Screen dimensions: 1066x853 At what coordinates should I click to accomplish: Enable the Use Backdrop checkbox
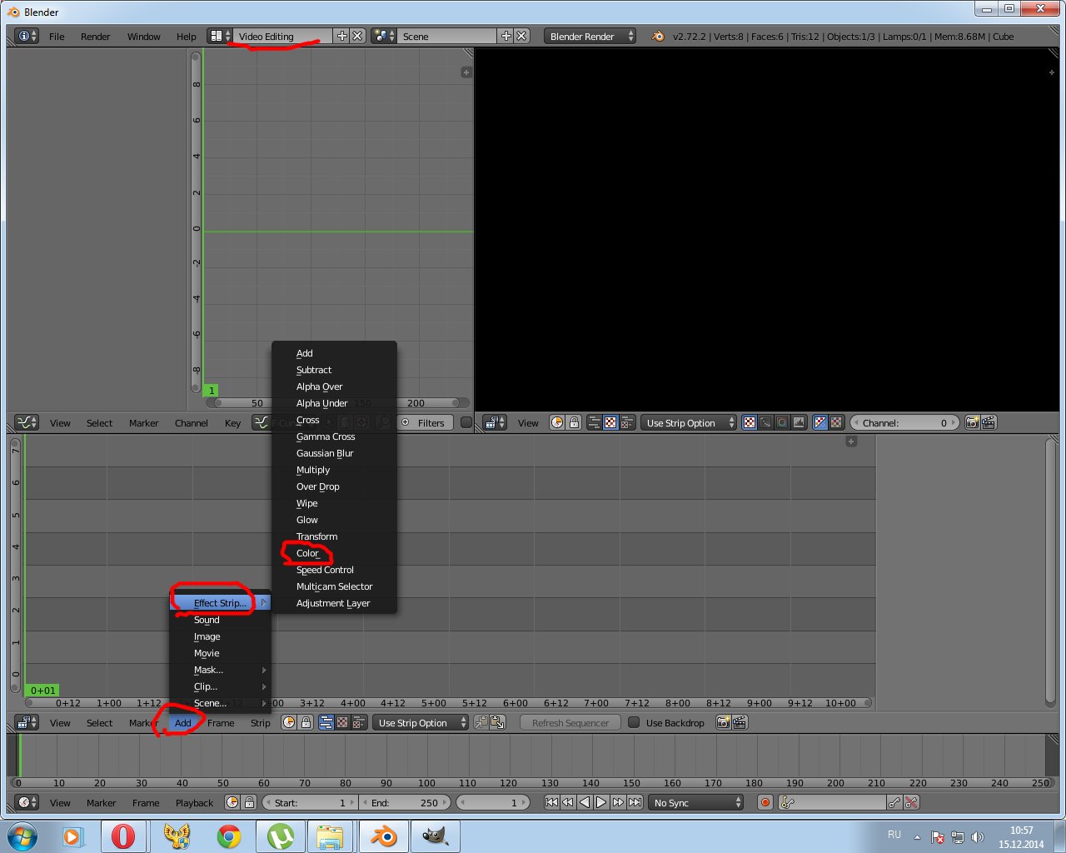(x=634, y=722)
